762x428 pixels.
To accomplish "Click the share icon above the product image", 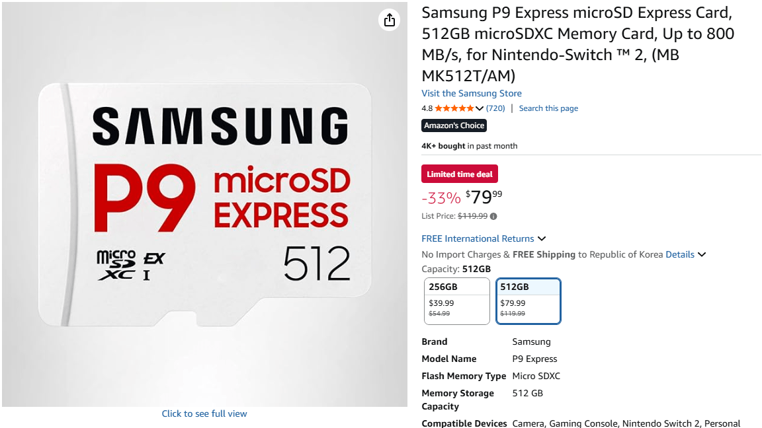I will (x=389, y=20).
